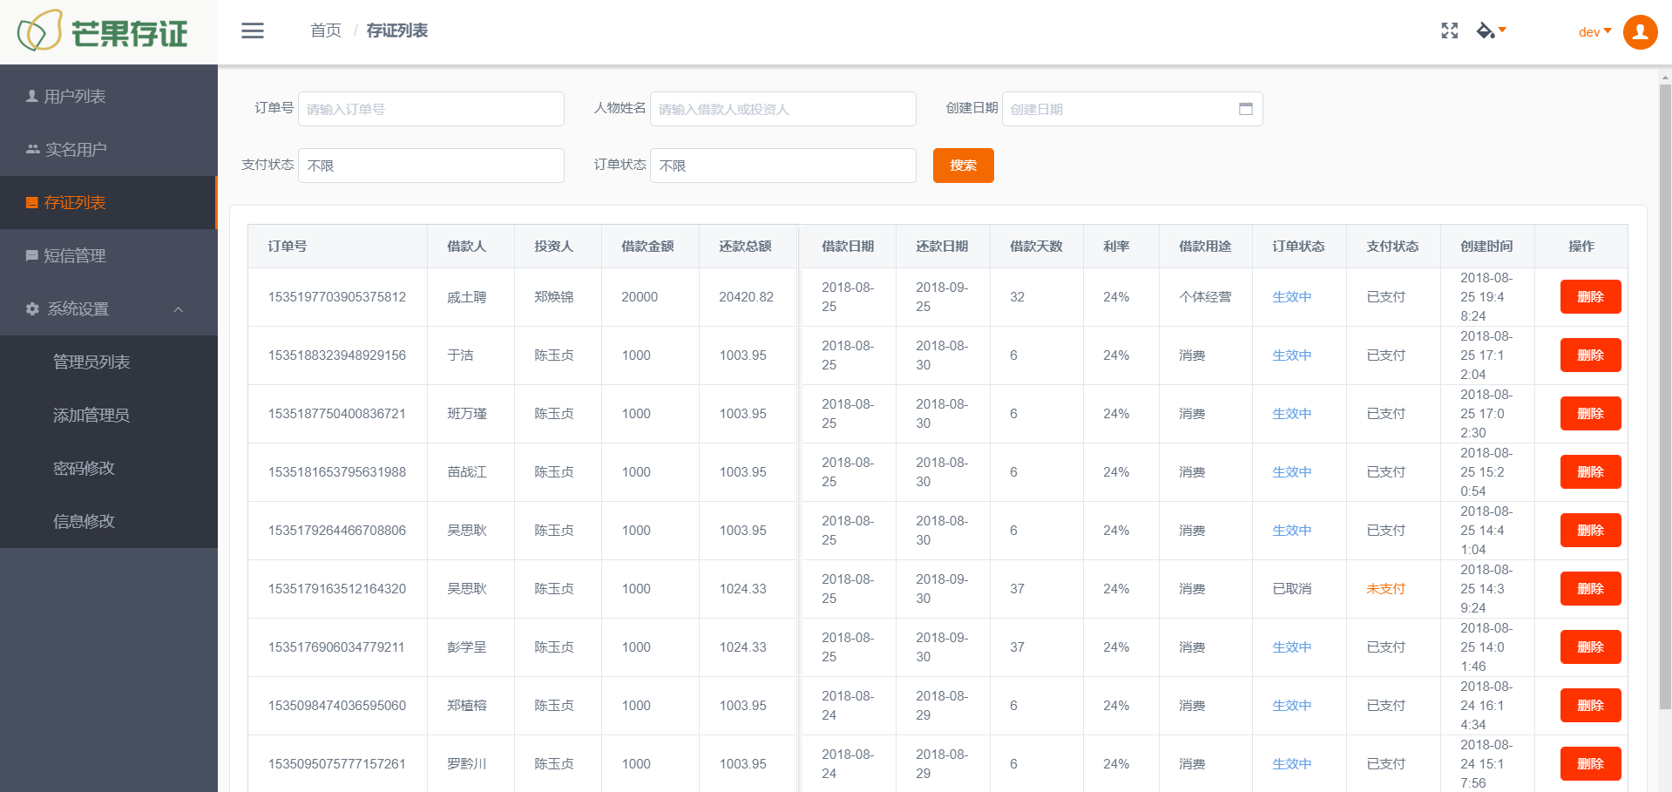Open 实名用户 in the sidebar
1672x792 pixels.
(76, 150)
